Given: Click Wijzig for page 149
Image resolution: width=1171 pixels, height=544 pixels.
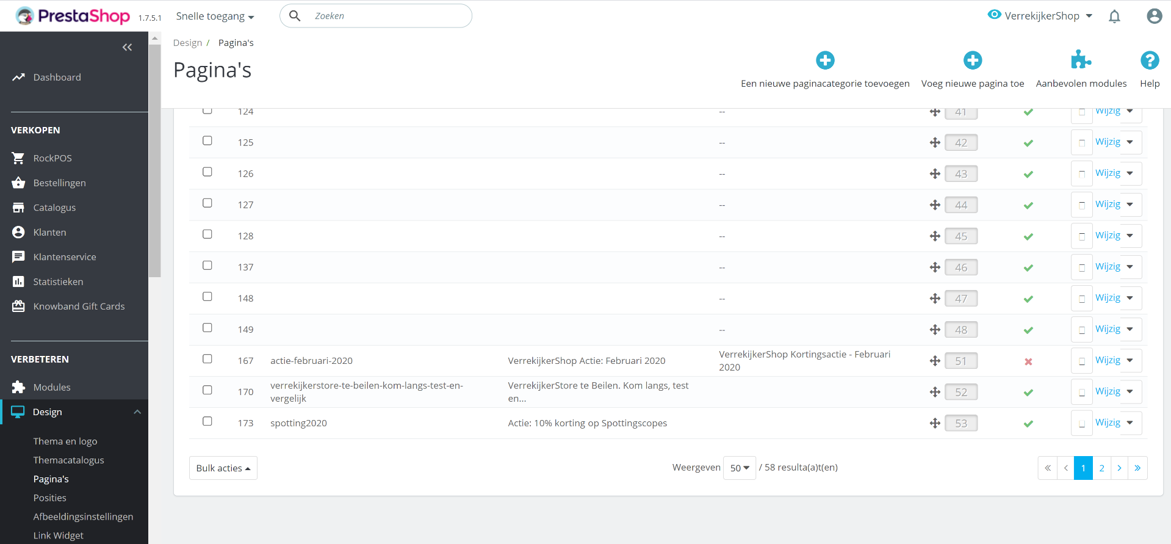Looking at the screenshot, I should pos(1108,328).
